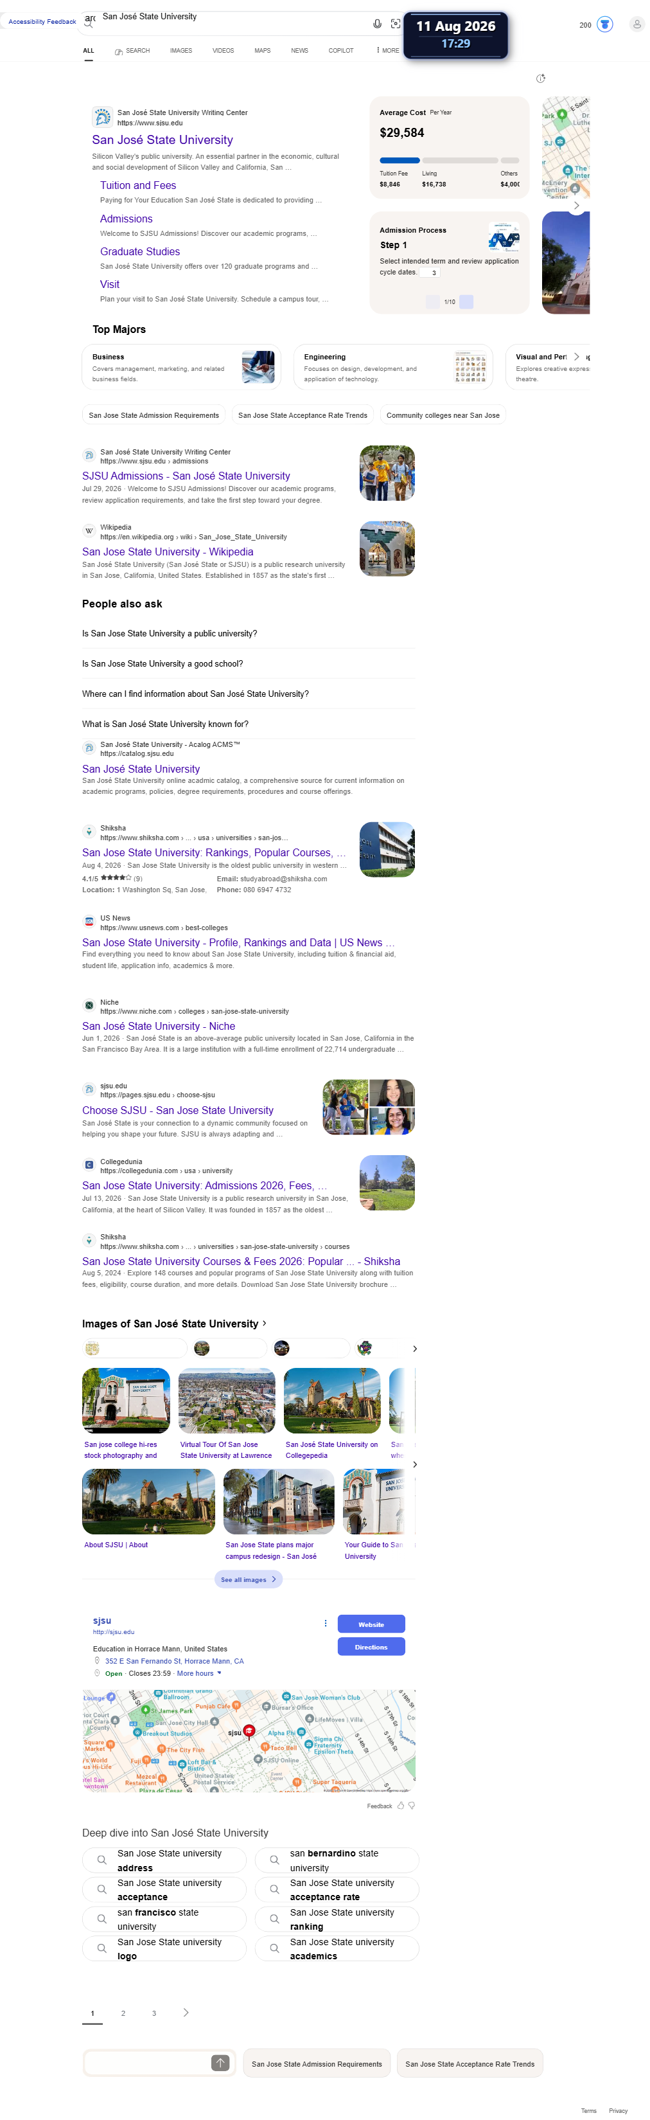650x2120 pixels.
Task: Switch to the NEWS tab
Action: click(x=299, y=51)
